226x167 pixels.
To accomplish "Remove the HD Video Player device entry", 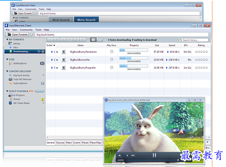I will [x=44, y=103].
